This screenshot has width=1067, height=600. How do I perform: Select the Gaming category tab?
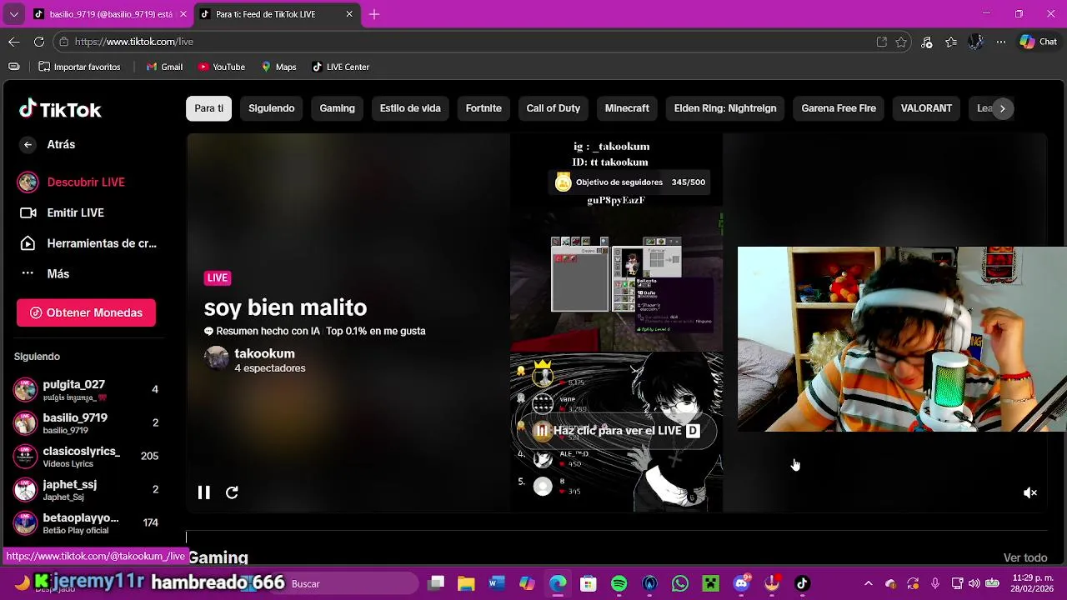coord(337,108)
